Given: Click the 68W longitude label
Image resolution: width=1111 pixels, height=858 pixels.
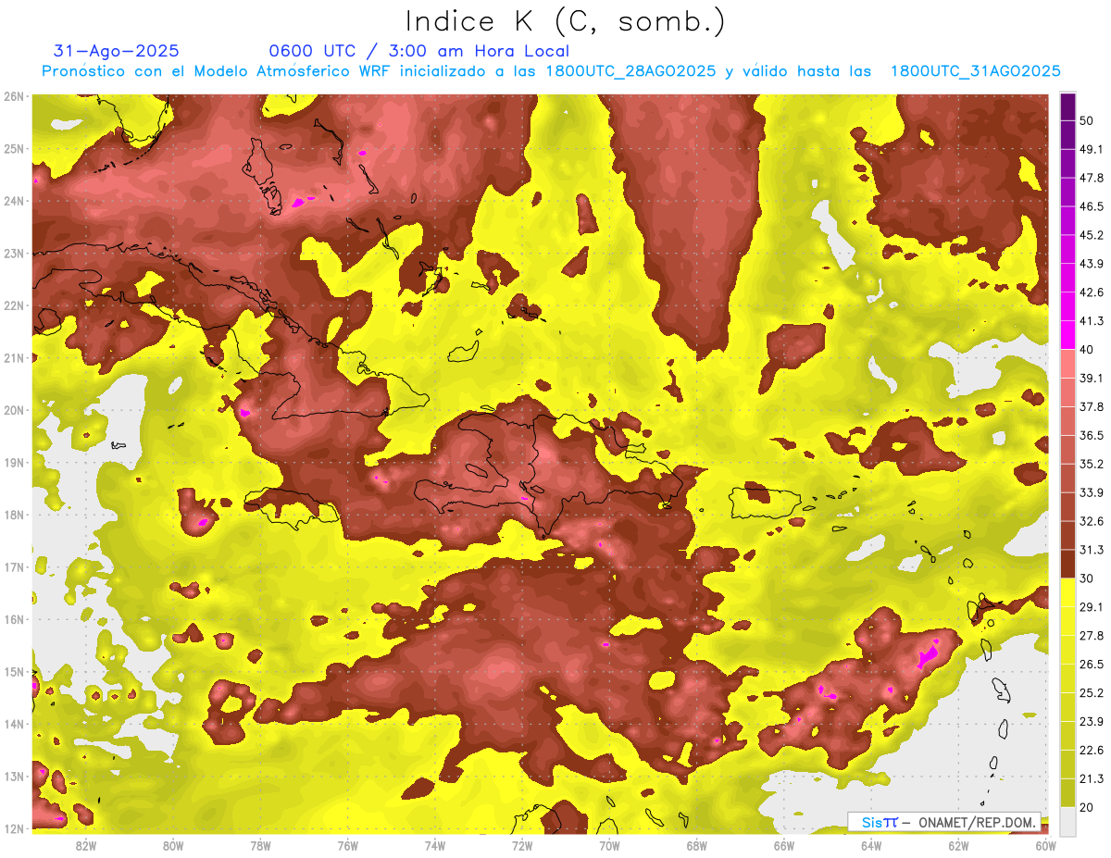Looking at the screenshot, I should point(696,846).
